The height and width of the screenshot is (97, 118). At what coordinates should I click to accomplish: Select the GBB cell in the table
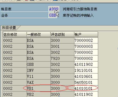click(x=39, y=64)
